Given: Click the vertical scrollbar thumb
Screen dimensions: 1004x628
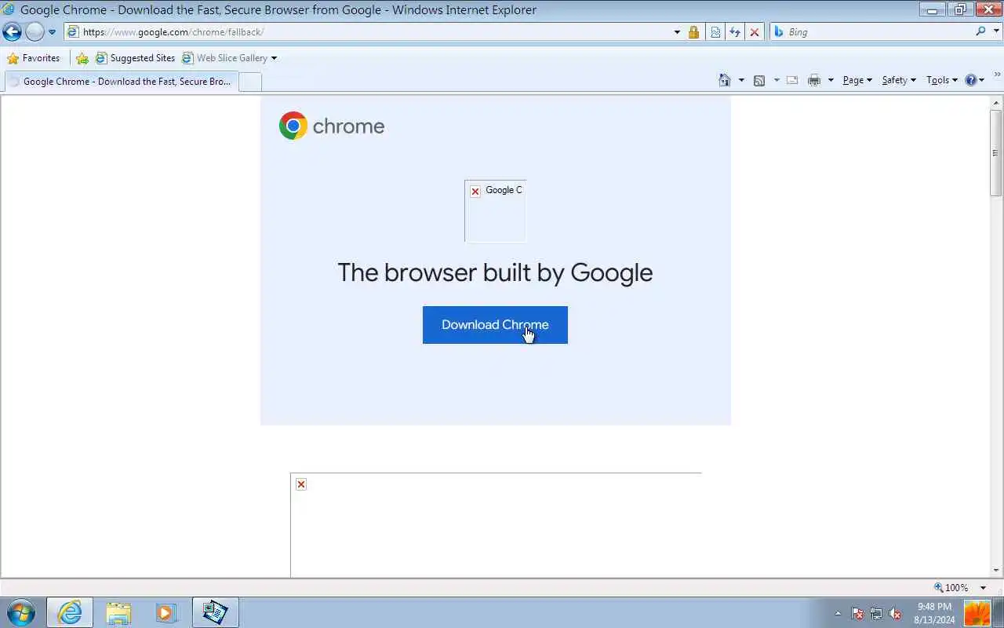Looking at the screenshot, I should (996, 152).
